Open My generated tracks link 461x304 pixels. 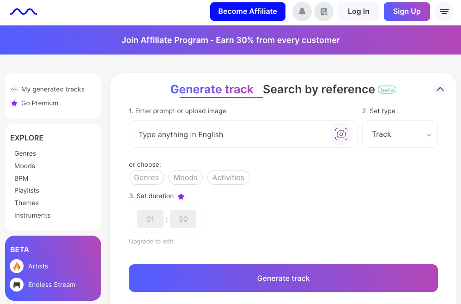pyautogui.click(x=53, y=89)
